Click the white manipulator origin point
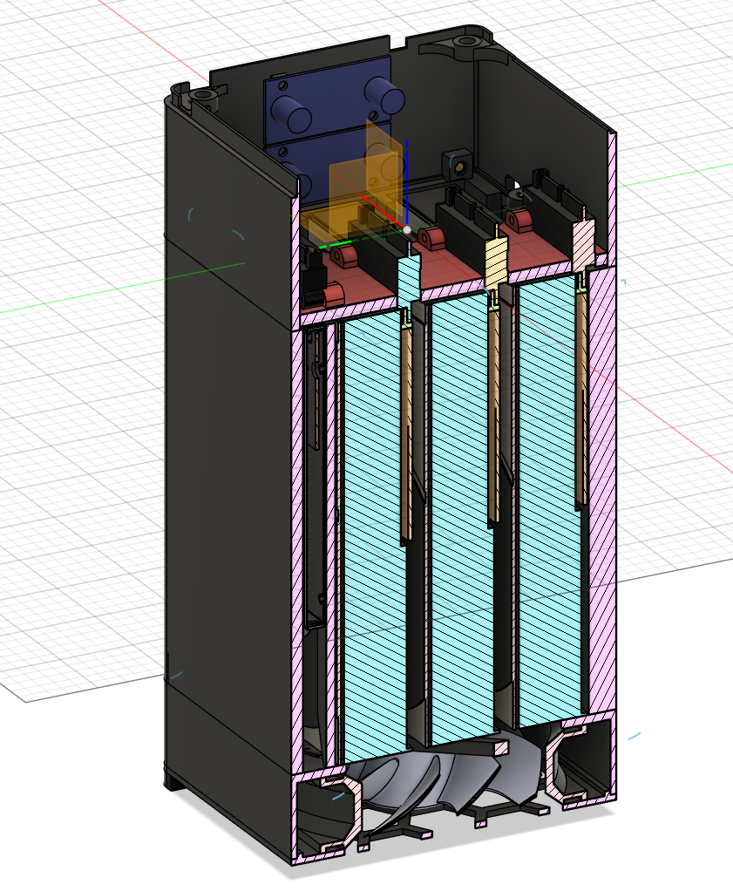733x891 pixels. (407, 230)
